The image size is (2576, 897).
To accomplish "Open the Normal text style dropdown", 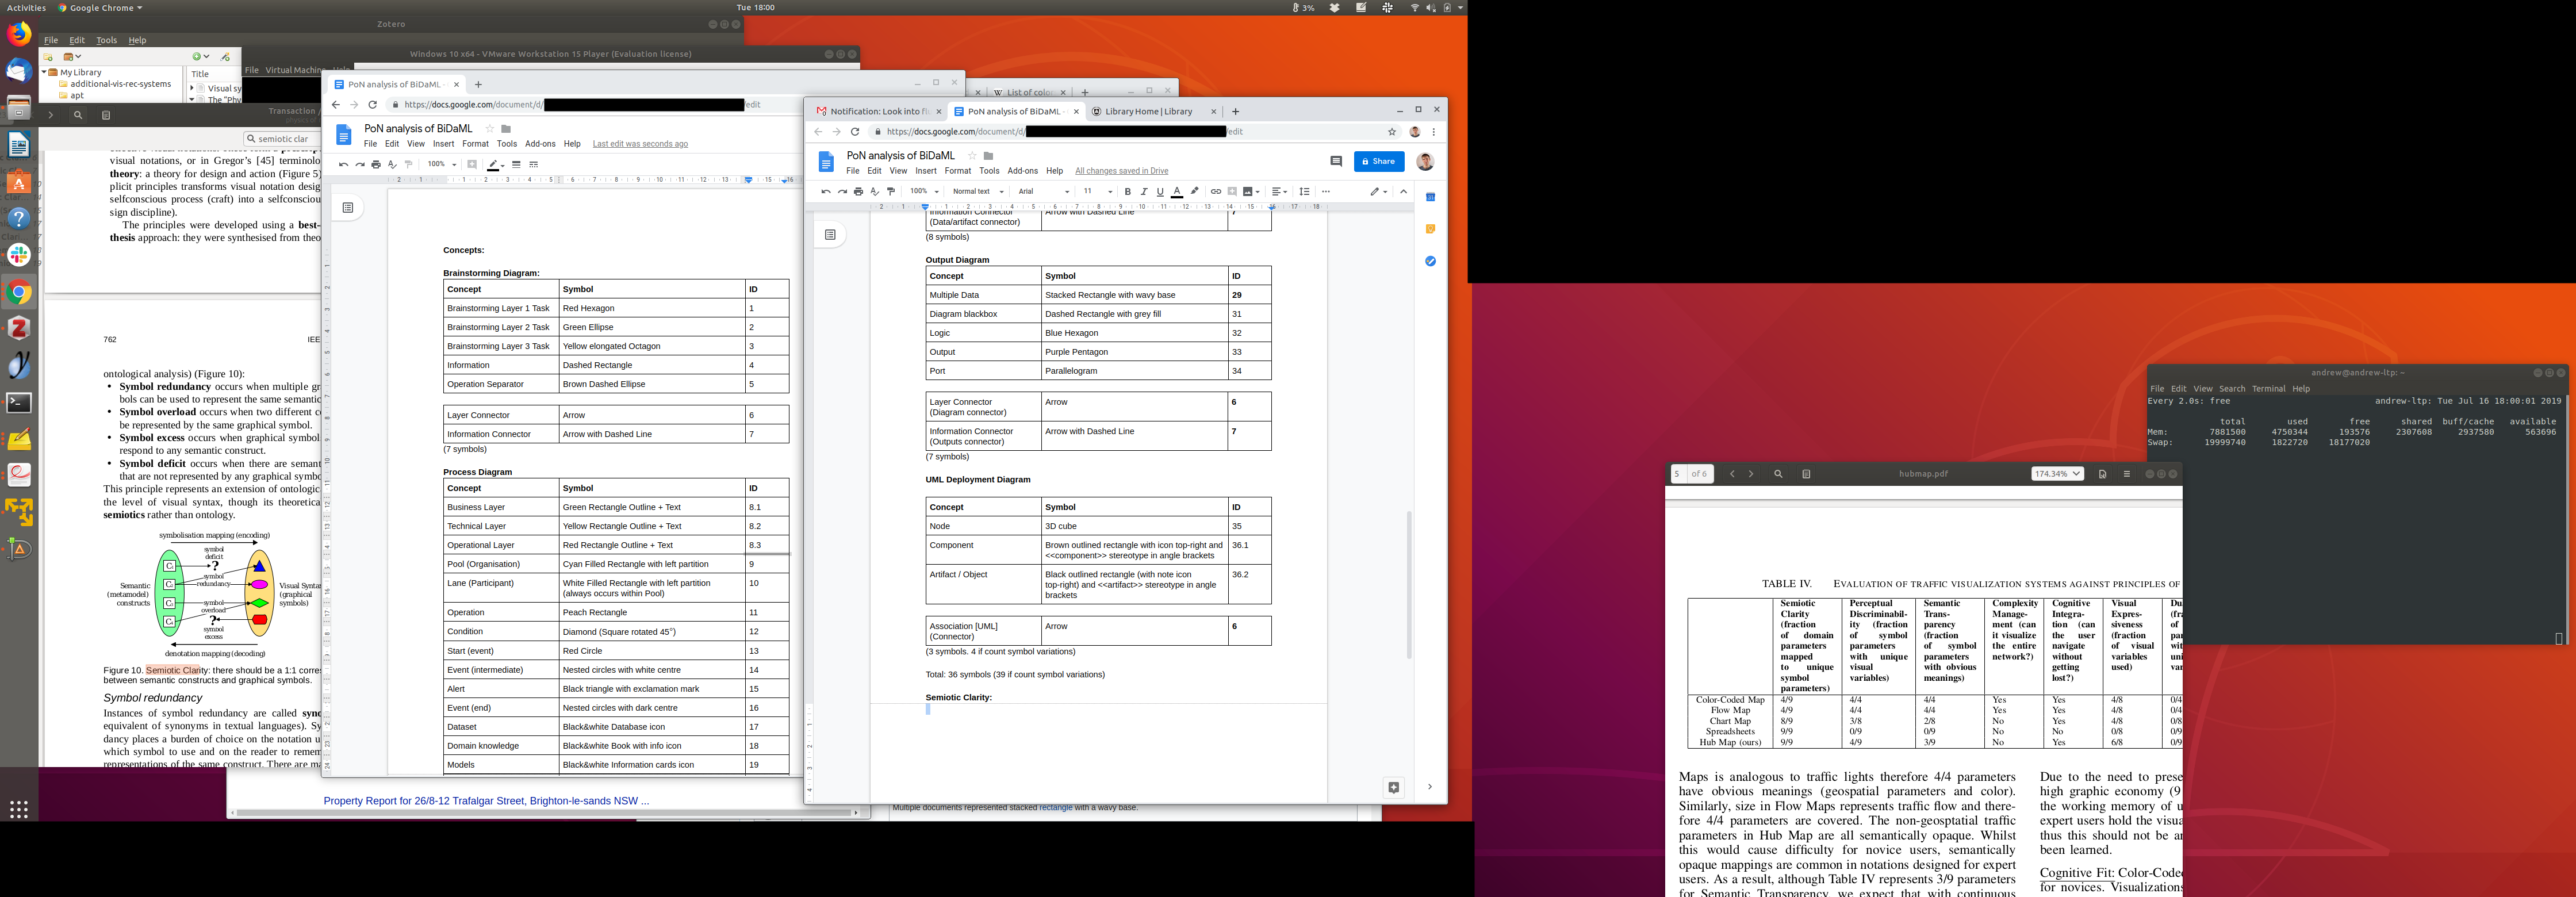I will (x=977, y=192).
